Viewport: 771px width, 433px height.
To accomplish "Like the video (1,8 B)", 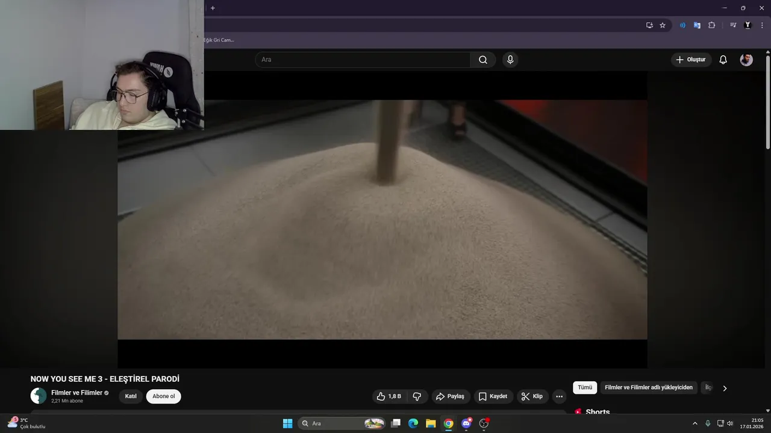I will pos(389,396).
